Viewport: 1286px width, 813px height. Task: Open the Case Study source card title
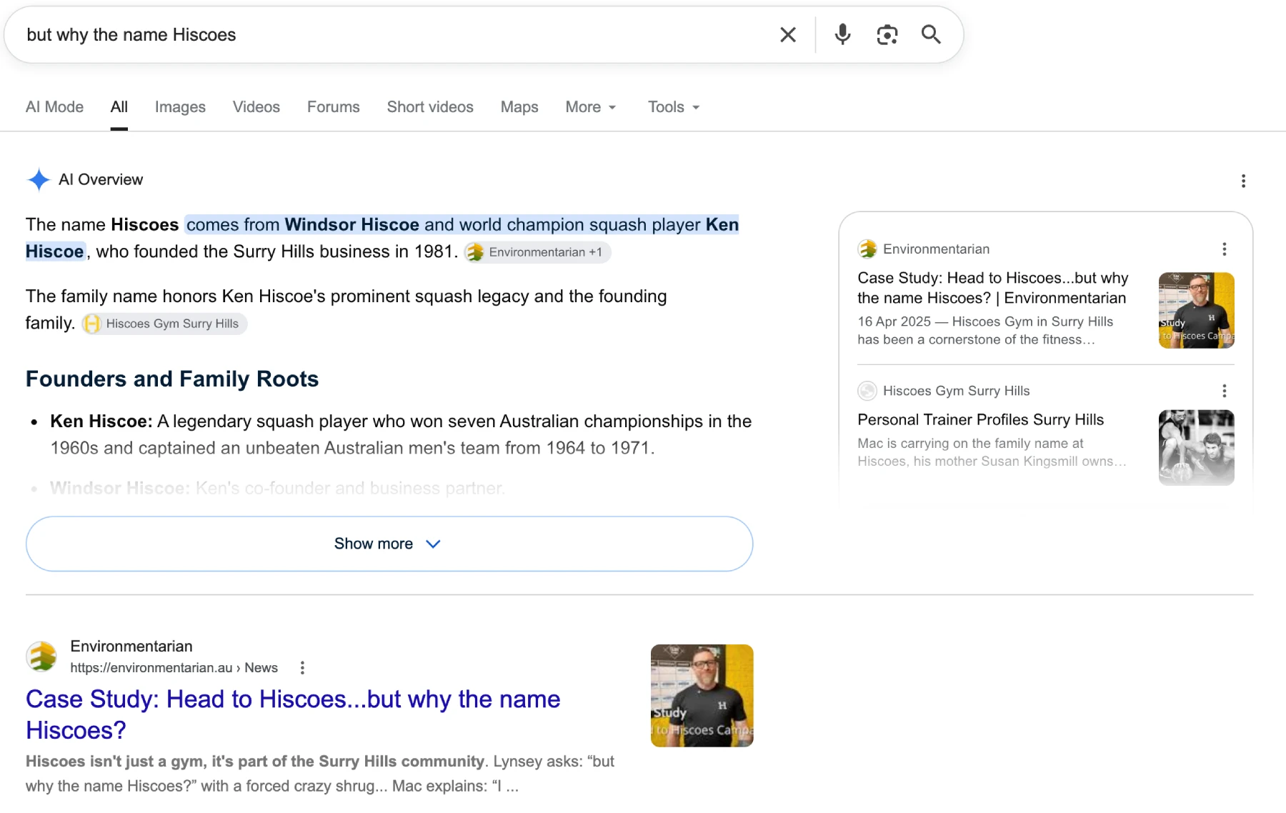(x=993, y=288)
